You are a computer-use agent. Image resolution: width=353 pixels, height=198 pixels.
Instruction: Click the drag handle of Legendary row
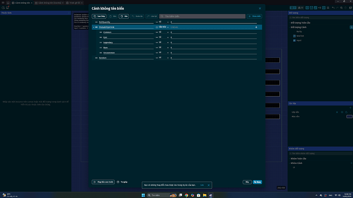point(101,42)
